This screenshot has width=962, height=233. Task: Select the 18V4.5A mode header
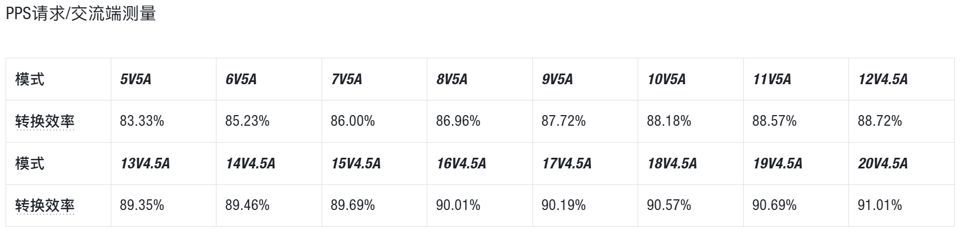[672, 163]
